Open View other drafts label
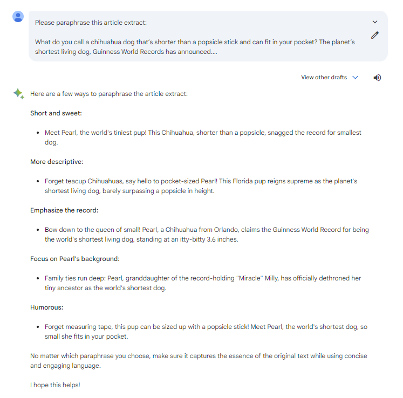403x398 pixels. coord(324,77)
